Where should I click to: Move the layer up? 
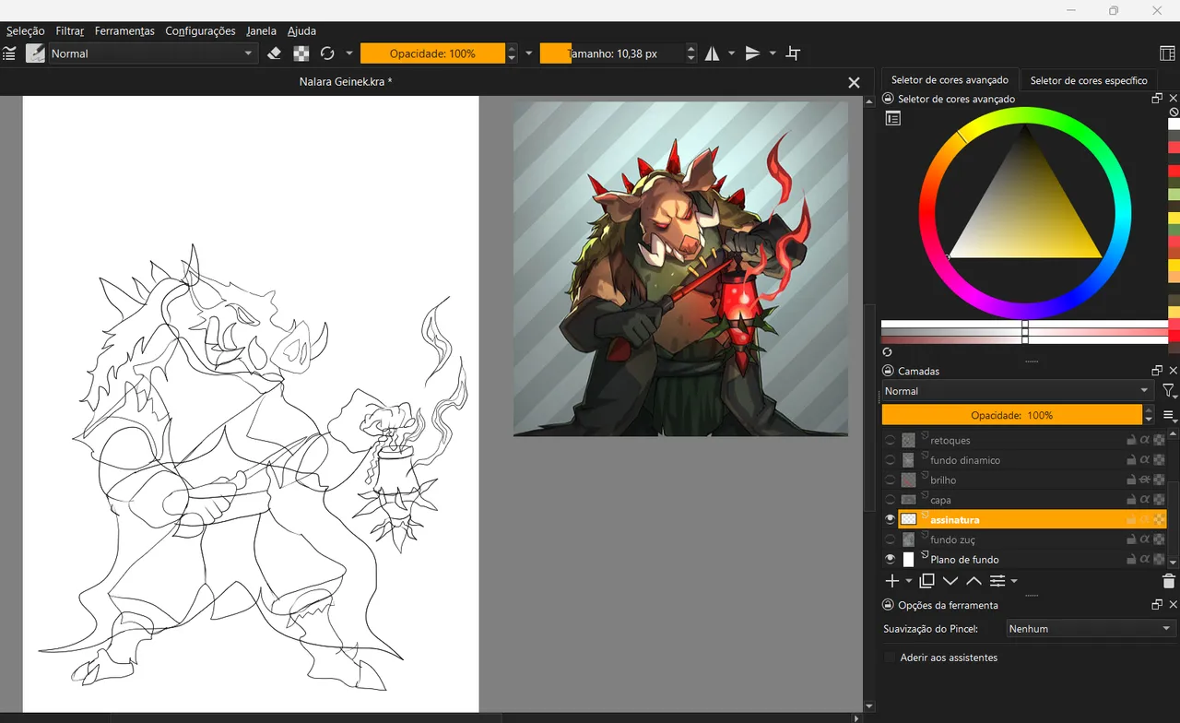[973, 581]
